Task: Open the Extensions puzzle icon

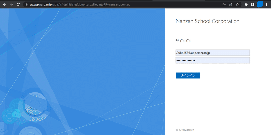Action: [x=246, y=5]
